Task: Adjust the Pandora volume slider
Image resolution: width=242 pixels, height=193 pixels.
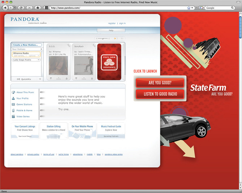Action: pyautogui.click(x=103, y=38)
